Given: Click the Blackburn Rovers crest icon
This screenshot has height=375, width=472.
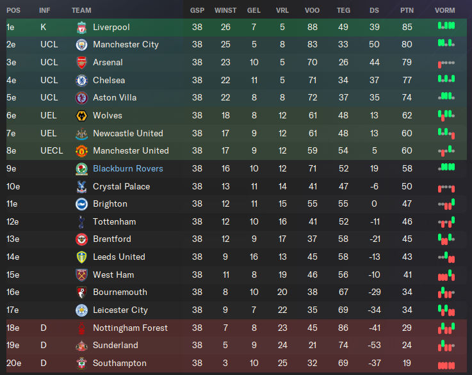Looking at the screenshot, I should (x=81, y=169).
